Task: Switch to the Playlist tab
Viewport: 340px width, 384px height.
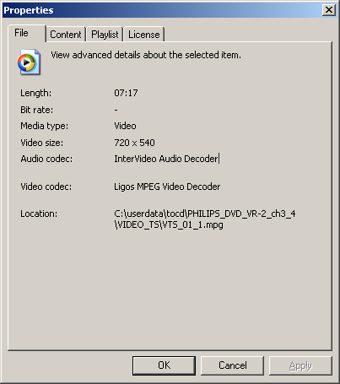Action: tap(105, 35)
